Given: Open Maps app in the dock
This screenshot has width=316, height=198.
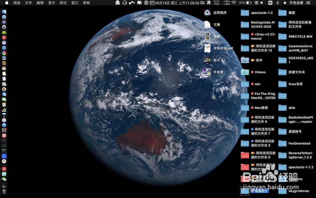Looking at the screenshot, I should (4, 84).
